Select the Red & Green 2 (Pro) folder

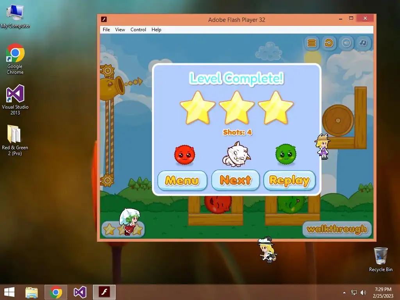15,140
